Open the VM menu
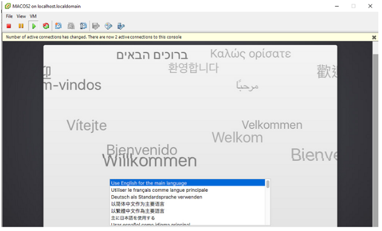 coord(33,16)
